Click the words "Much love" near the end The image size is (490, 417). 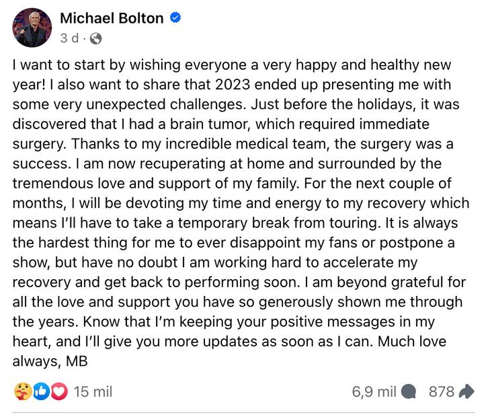pyautogui.click(x=412, y=342)
